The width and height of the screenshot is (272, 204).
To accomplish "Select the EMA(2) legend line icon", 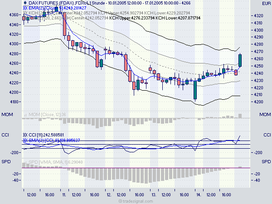I will coord(25,8).
